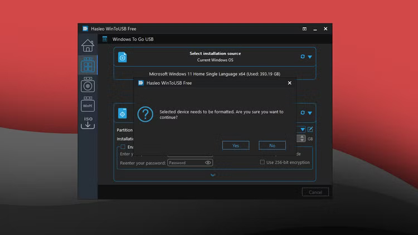Click the edit partition pencil icon
This screenshot has width=418, height=235.
(310, 129)
